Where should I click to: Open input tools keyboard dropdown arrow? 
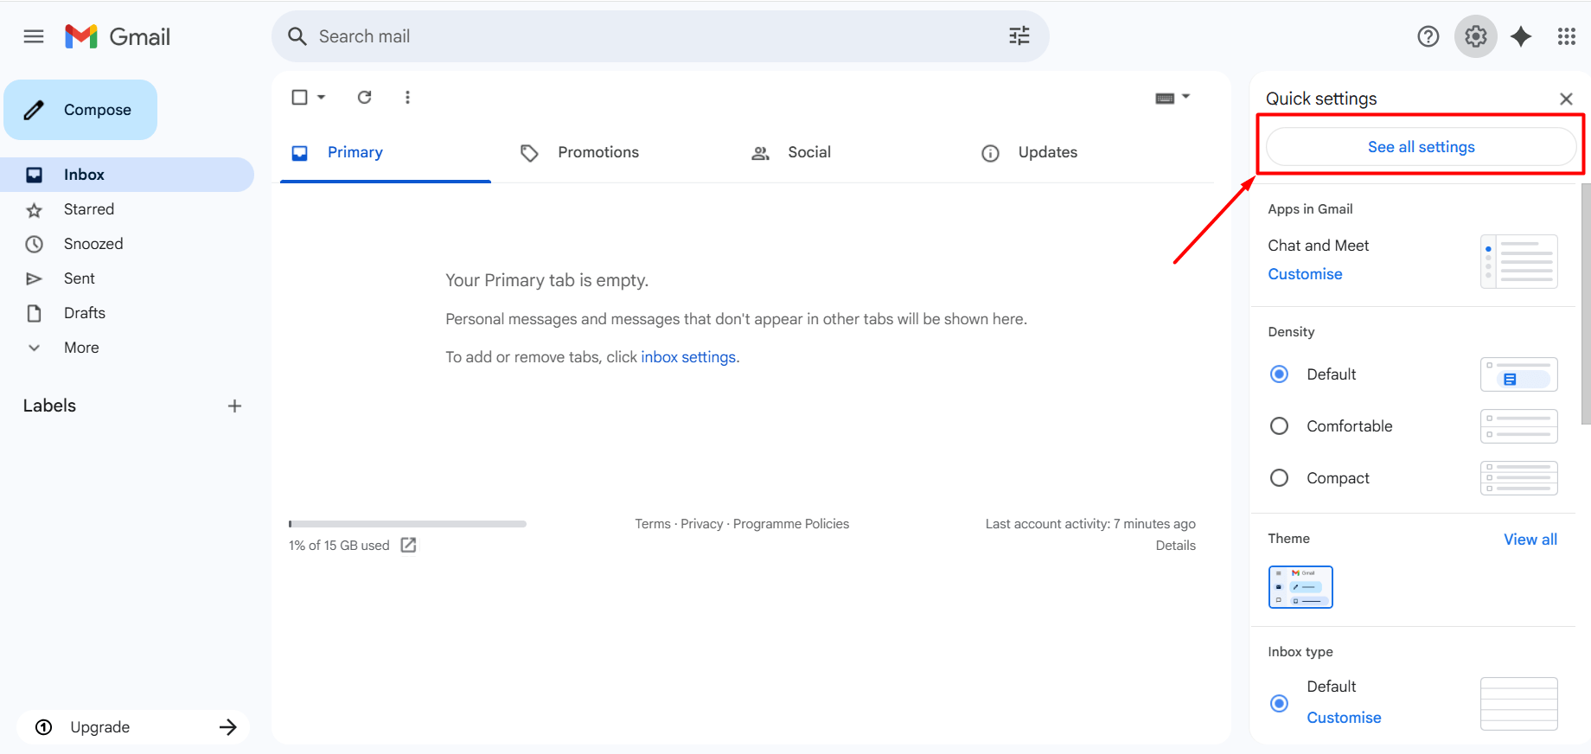(x=1186, y=97)
